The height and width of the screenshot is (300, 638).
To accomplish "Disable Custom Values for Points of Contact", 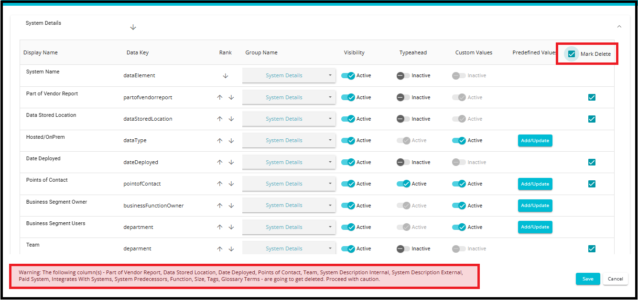I will pos(459,184).
